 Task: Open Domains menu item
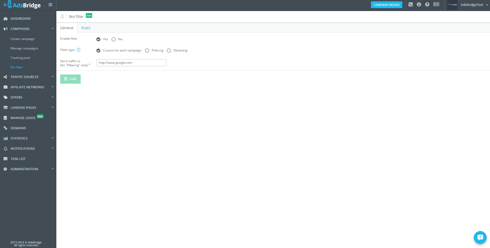pyautogui.click(x=18, y=128)
